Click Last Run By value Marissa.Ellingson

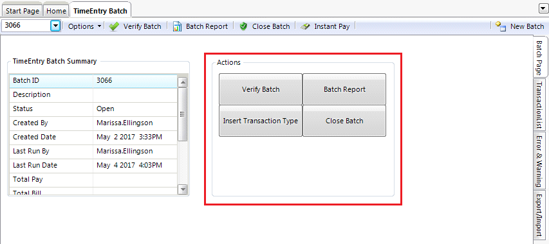click(x=125, y=151)
